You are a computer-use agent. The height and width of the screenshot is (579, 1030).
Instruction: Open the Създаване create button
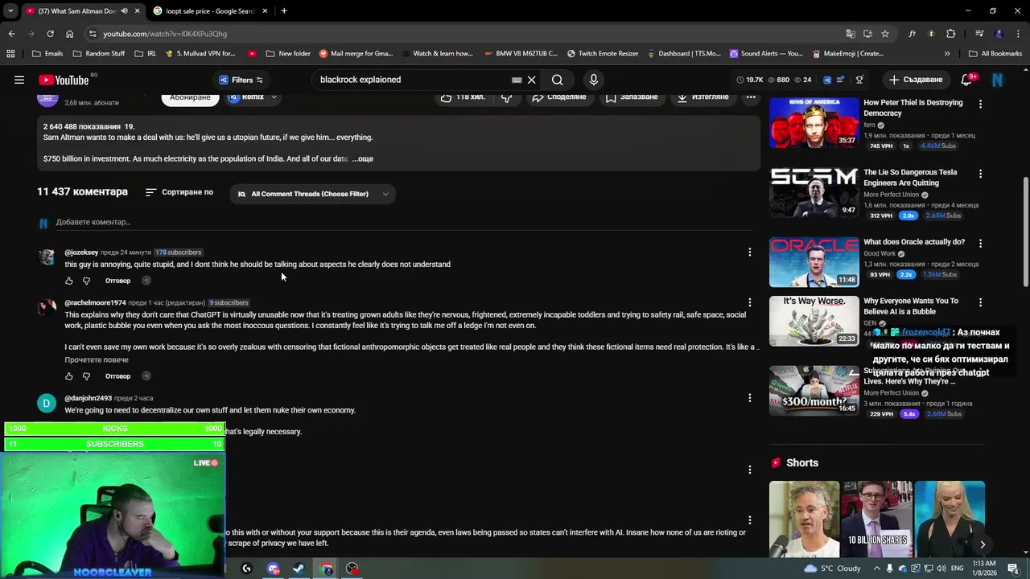pos(915,80)
